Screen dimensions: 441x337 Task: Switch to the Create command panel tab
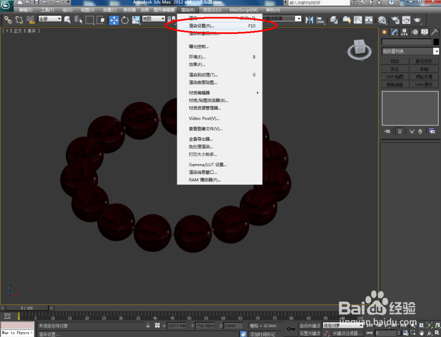click(383, 32)
